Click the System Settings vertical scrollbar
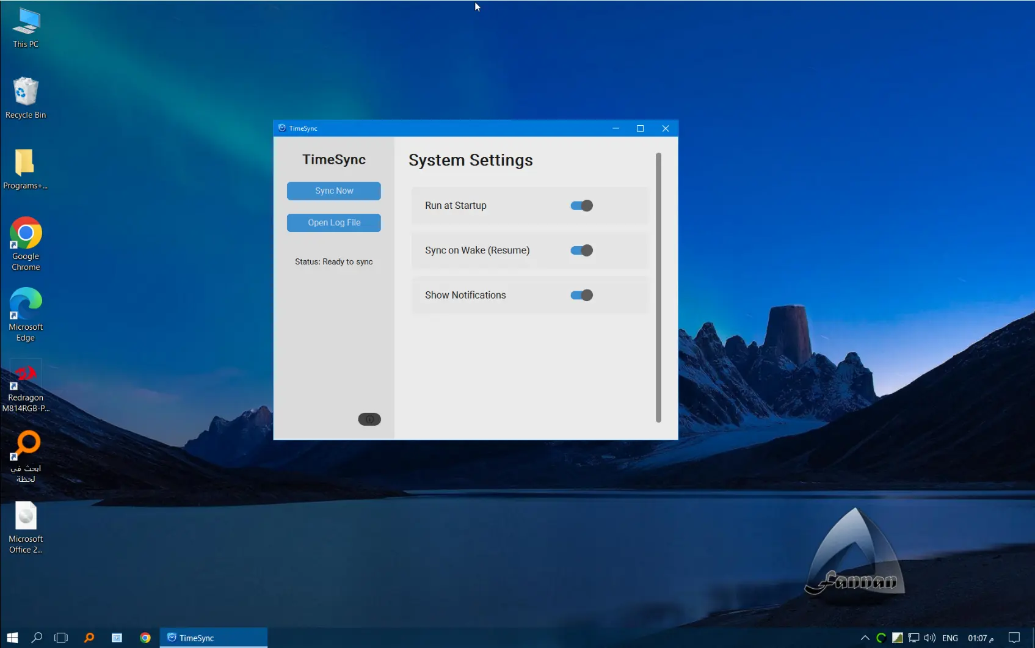Screen dimensions: 1035x648 pos(658,287)
